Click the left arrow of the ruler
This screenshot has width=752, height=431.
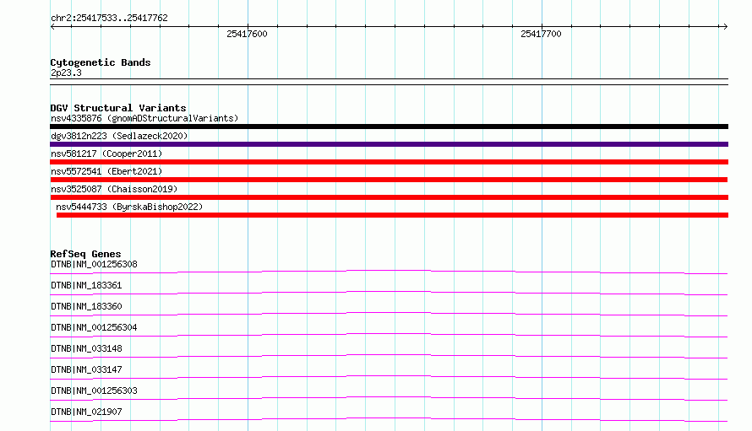pyautogui.click(x=52, y=27)
